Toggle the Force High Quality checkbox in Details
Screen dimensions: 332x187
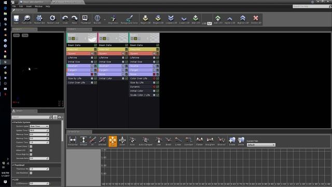[x=31, y=154]
